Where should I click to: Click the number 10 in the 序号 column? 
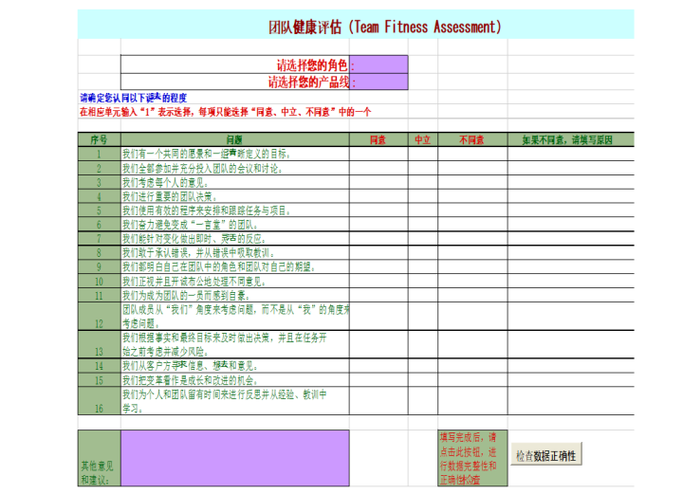tap(99, 282)
